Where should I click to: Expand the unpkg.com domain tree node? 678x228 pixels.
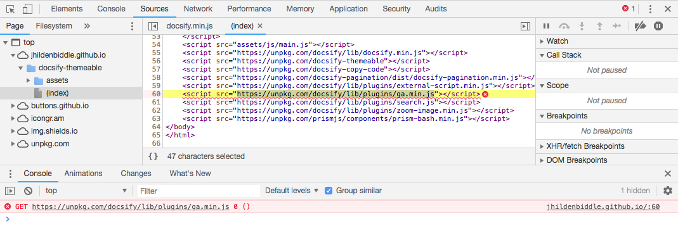tap(13, 144)
